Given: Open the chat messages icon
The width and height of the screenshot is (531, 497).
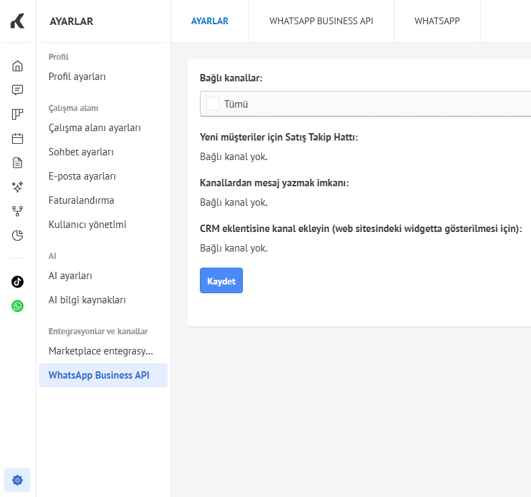Looking at the screenshot, I should pyautogui.click(x=17, y=90).
